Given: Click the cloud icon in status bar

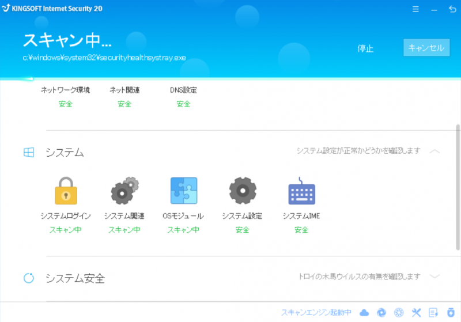Looking at the screenshot, I should [364, 313].
